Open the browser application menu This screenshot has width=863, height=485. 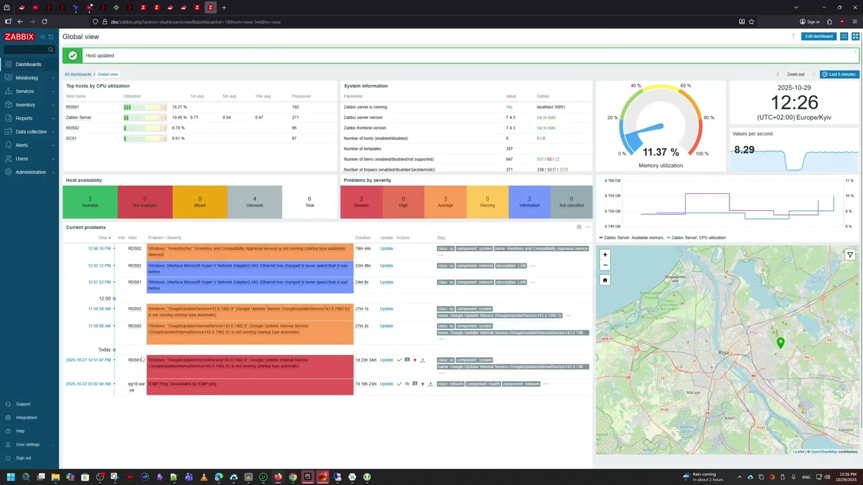click(x=855, y=22)
